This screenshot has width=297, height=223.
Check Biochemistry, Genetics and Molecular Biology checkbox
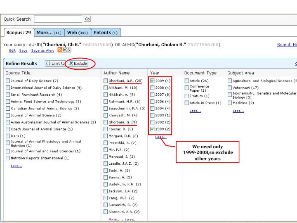click(x=230, y=94)
